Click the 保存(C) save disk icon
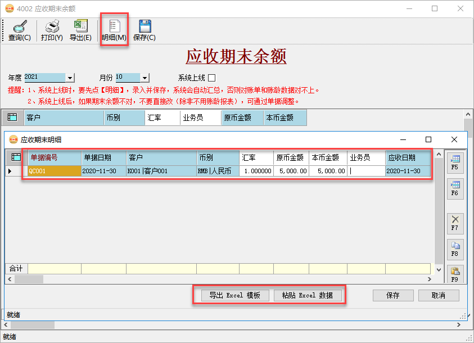Screen dimensions: 474x343 pyautogui.click(x=146, y=29)
